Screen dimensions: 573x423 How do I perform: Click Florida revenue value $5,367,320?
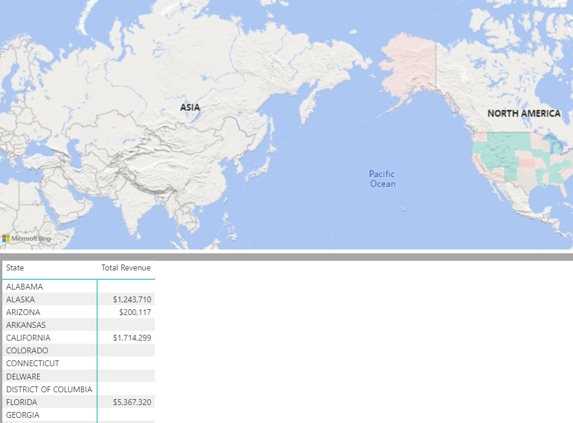pos(132,402)
